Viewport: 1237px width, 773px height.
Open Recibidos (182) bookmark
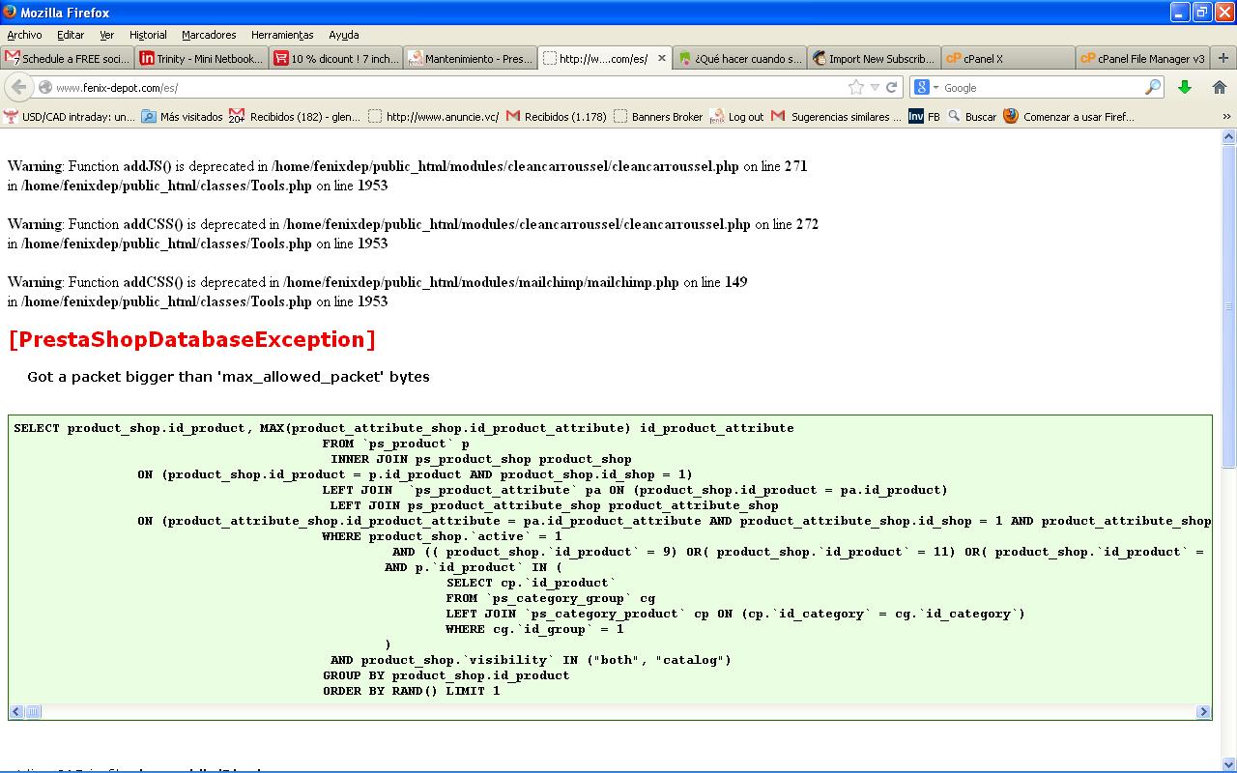295,117
